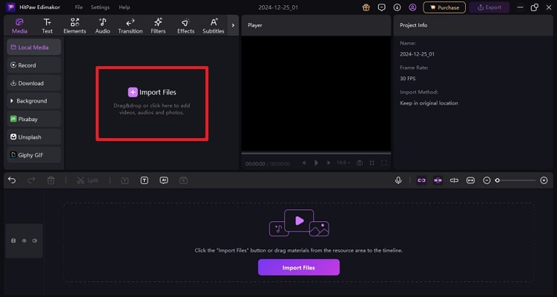
Task: Click the purple plus Import Files icon
Action: coord(133,93)
